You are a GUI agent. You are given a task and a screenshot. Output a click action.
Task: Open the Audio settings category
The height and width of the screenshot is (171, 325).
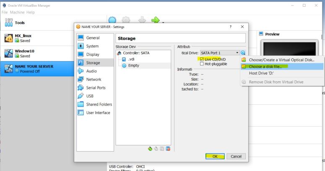(91, 71)
